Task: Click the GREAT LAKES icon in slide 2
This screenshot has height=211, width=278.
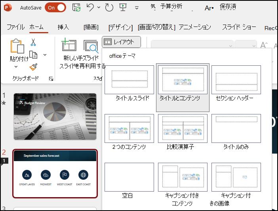Action: (x=27, y=175)
